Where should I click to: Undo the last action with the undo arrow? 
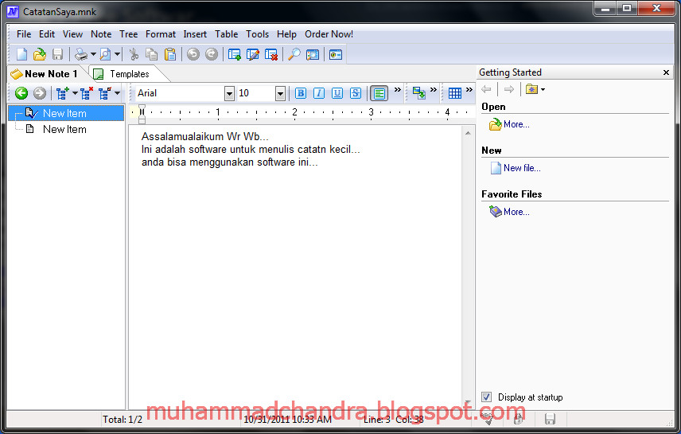(193, 54)
